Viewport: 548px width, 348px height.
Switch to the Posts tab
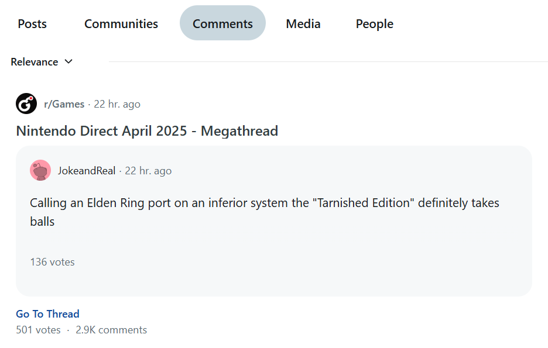32,24
